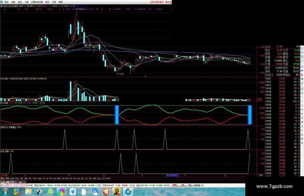
Task: Open the 分析 menu
Action: (27, 2)
